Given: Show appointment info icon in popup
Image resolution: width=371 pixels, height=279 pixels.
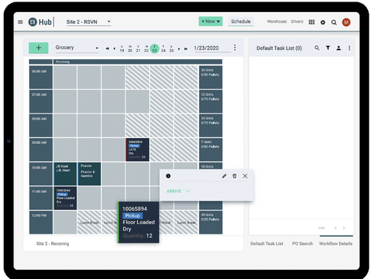Looking at the screenshot, I should pyautogui.click(x=168, y=176).
